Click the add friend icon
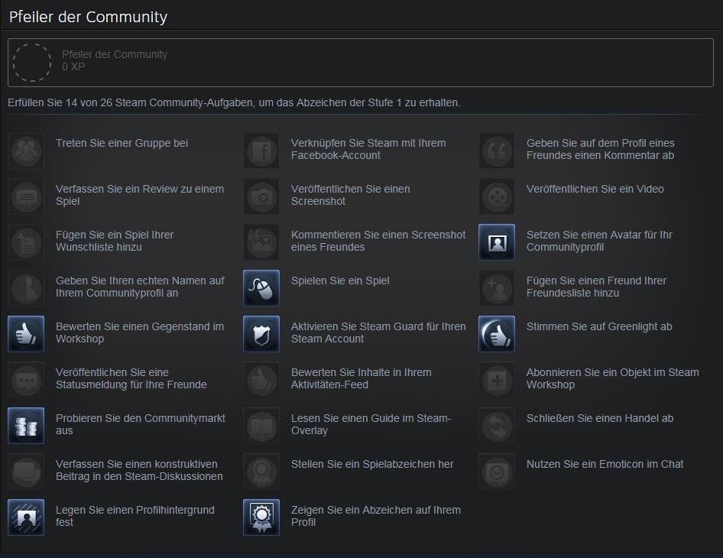This screenshot has width=723, height=558. click(x=497, y=288)
